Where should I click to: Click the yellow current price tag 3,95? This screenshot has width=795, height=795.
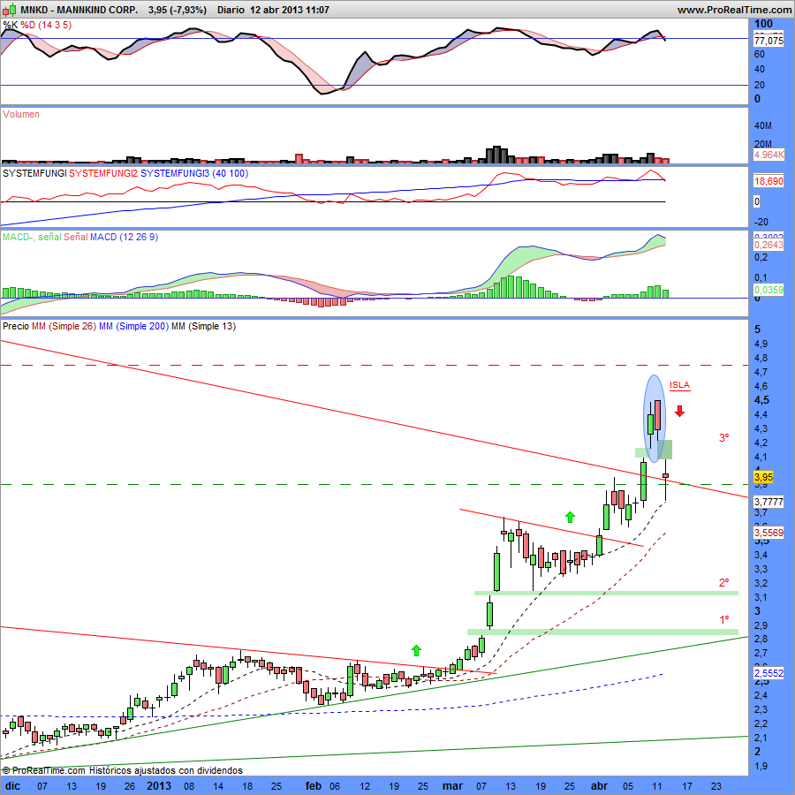[763, 477]
